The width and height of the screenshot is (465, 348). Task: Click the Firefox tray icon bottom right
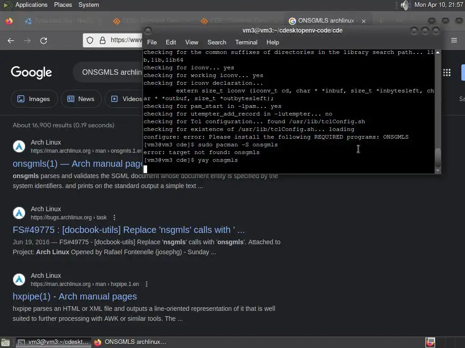tap(430, 343)
